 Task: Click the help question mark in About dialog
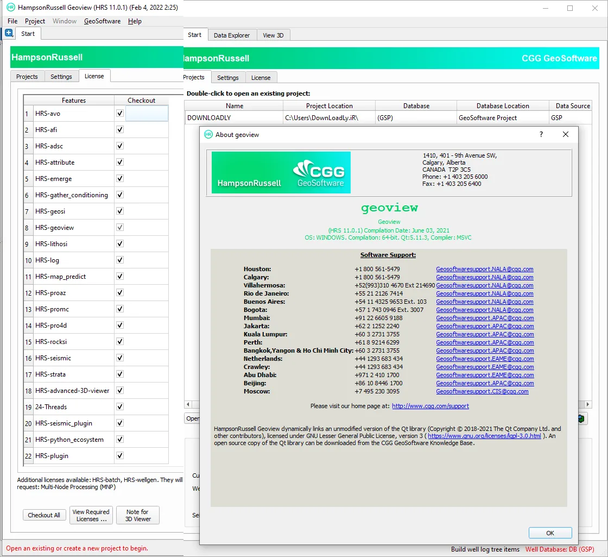click(x=541, y=134)
